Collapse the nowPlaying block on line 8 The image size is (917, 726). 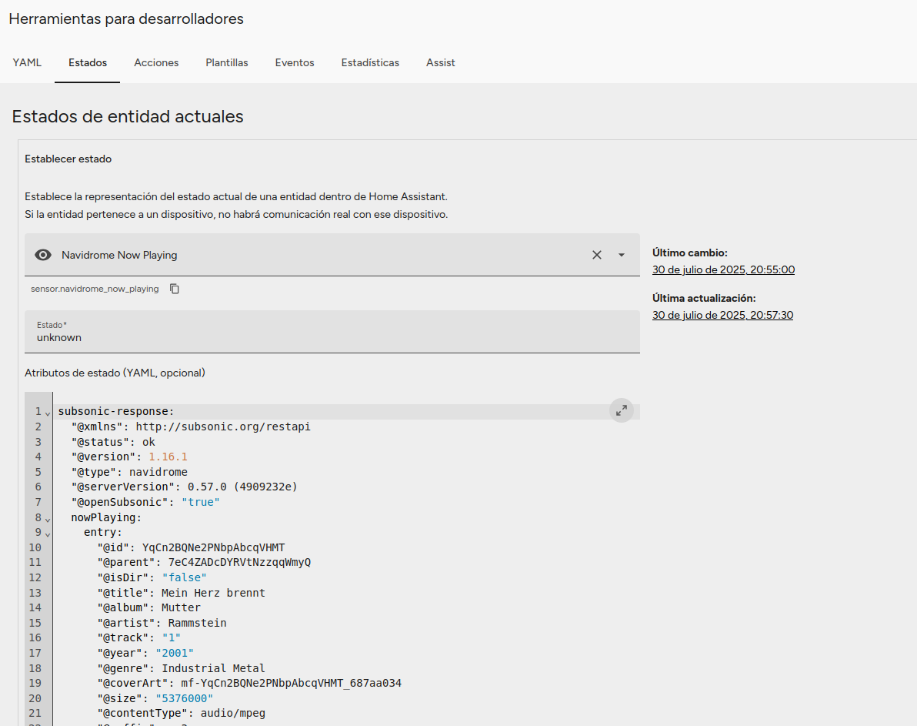click(48, 519)
